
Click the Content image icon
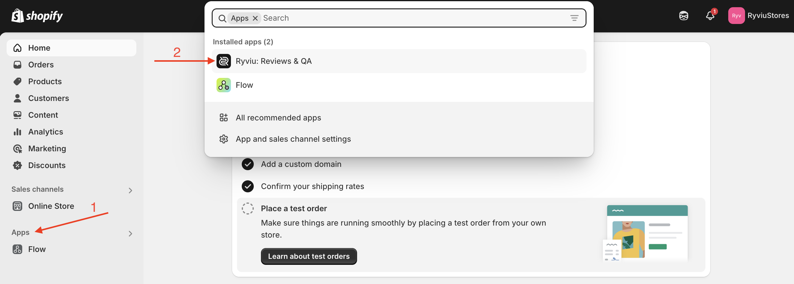pyautogui.click(x=18, y=115)
